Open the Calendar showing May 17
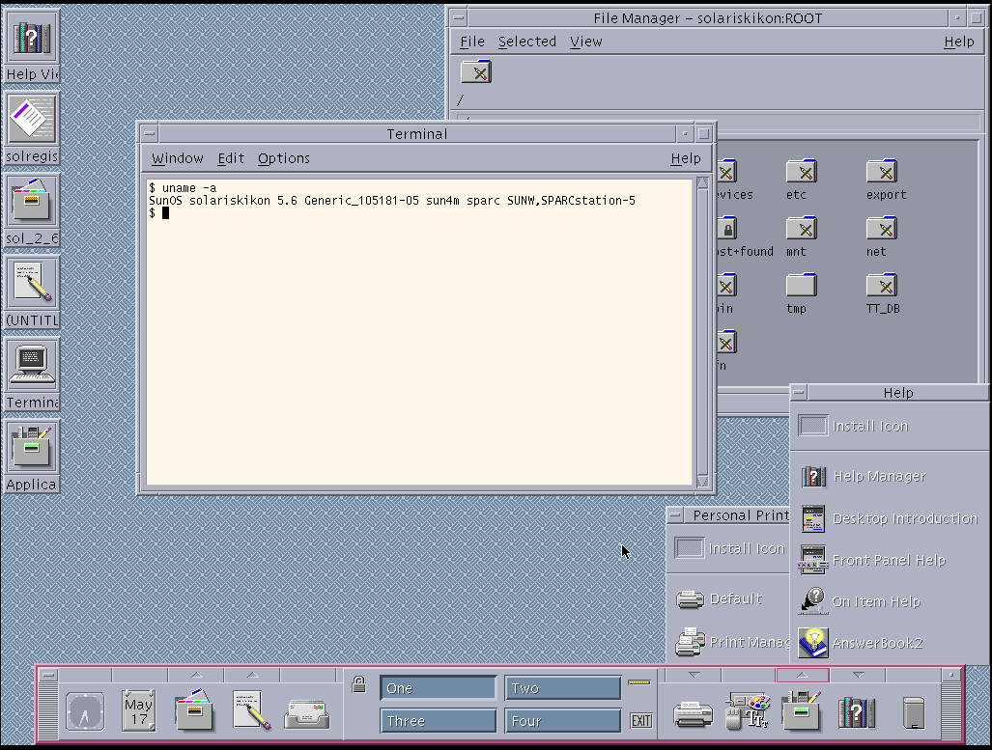Image resolution: width=992 pixels, height=750 pixels. click(x=138, y=710)
